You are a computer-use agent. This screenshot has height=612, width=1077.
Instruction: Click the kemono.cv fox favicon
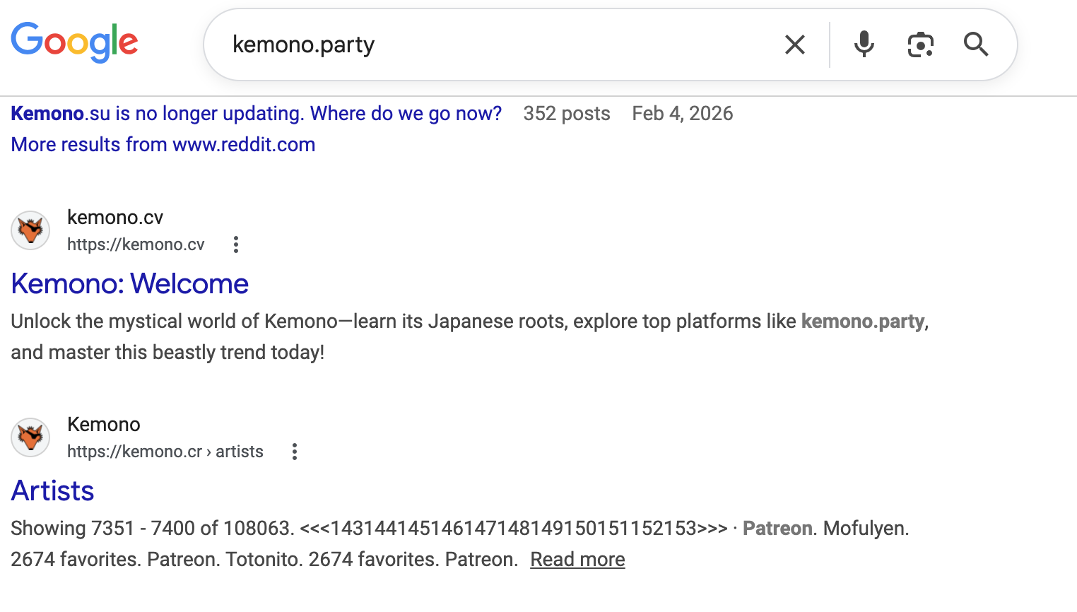pos(30,230)
